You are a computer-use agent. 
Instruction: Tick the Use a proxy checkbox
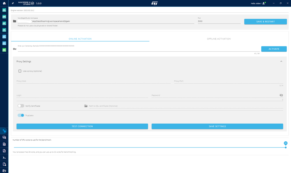[20, 71]
